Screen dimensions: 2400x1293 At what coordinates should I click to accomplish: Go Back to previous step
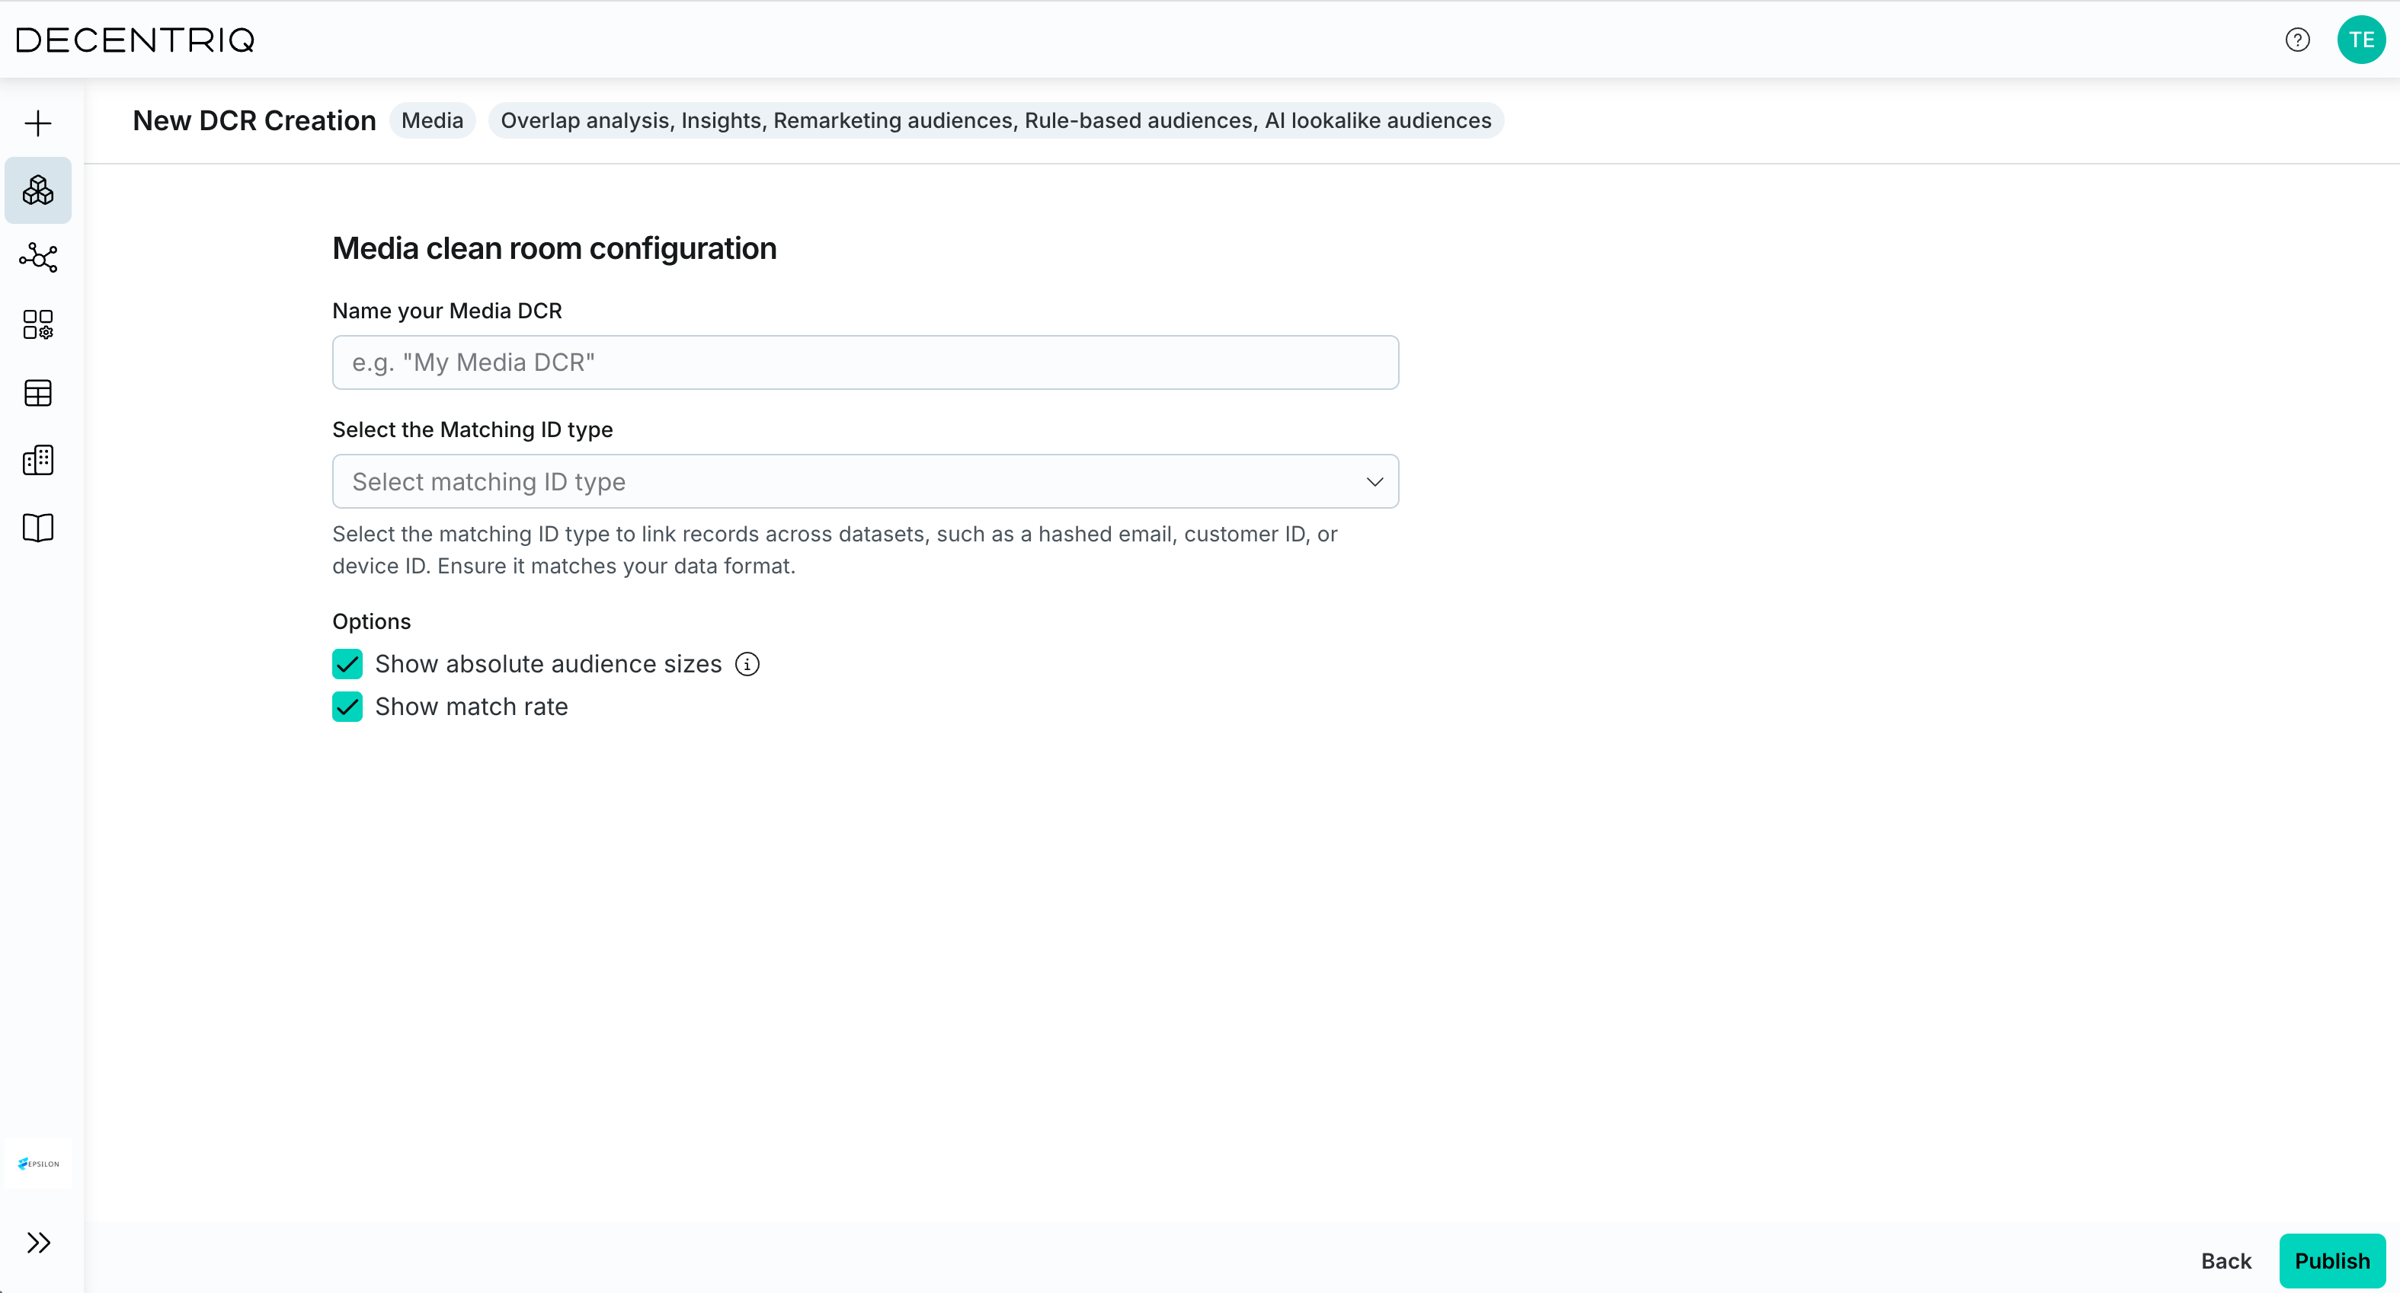click(x=2226, y=1260)
